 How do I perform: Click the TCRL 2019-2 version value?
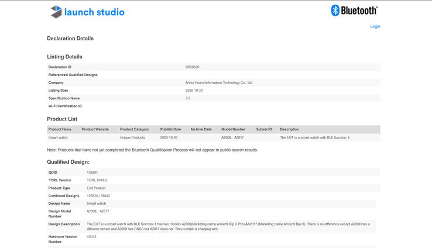pos(97,180)
